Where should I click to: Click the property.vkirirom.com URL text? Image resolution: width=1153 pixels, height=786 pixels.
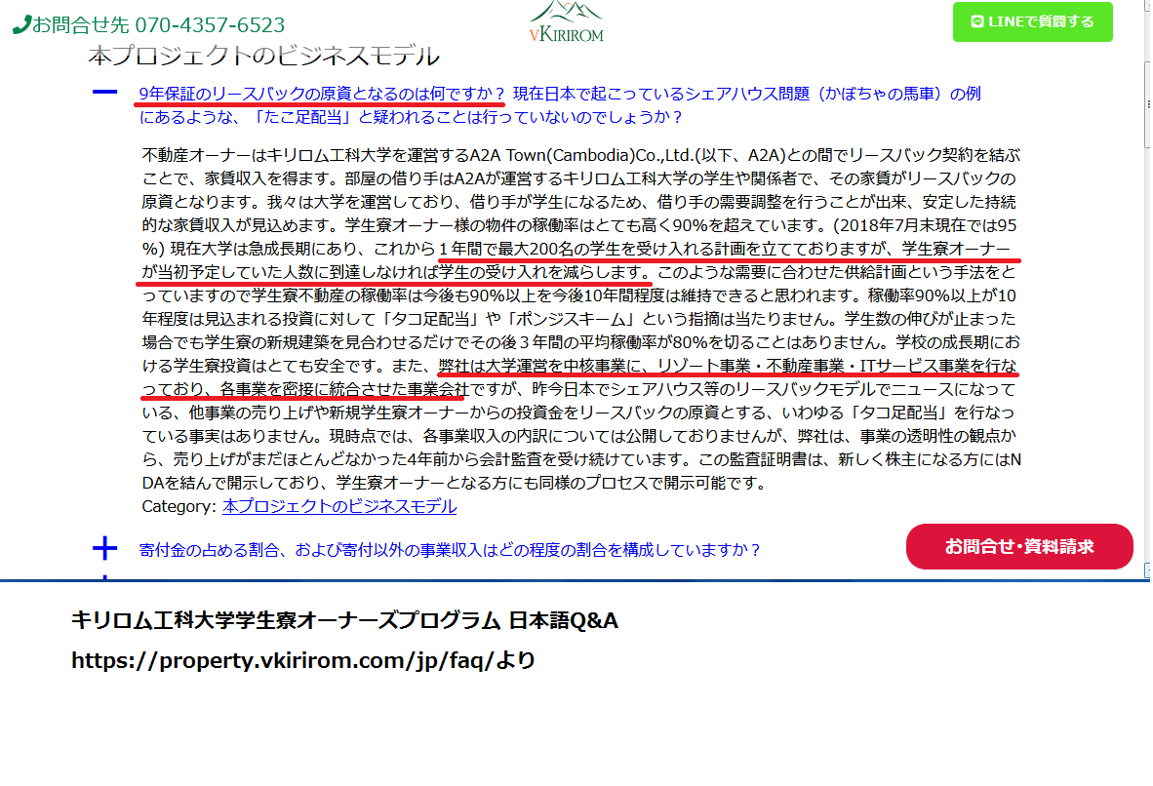(x=303, y=660)
